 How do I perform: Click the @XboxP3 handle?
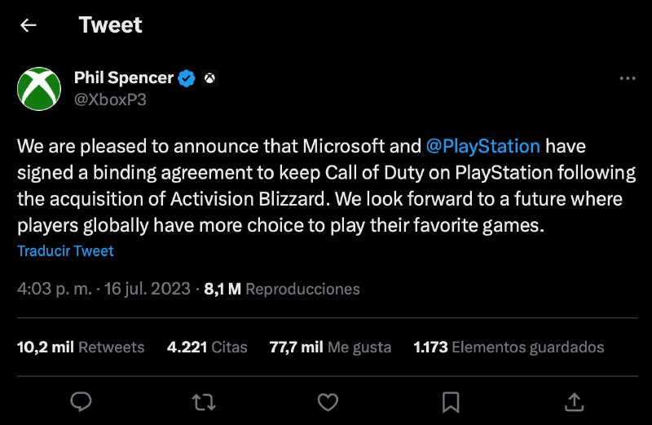click(x=110, y=99)
